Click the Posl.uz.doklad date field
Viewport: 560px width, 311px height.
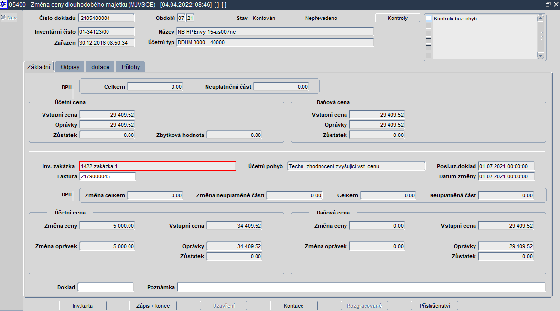click(506, 166)
